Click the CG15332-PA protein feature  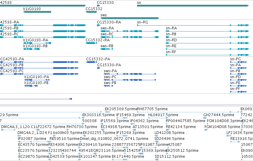click(92, 62)
